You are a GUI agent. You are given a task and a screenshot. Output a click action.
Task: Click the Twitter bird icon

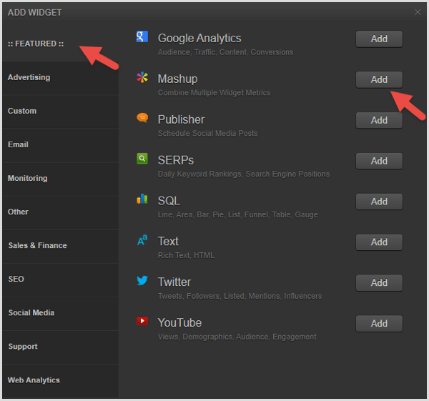[142, 280]
